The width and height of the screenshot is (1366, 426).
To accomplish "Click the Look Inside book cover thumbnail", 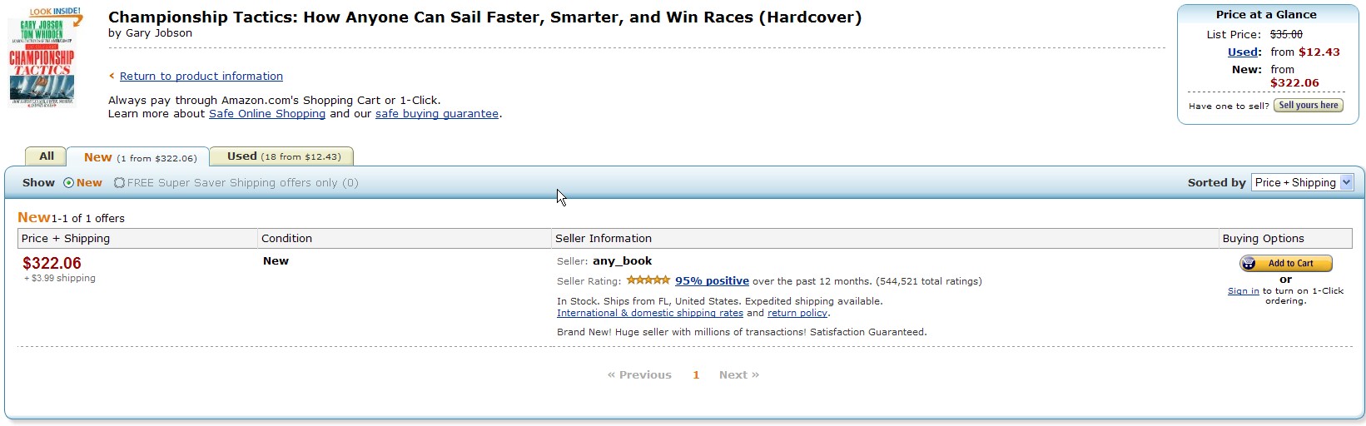I will 42,58.
